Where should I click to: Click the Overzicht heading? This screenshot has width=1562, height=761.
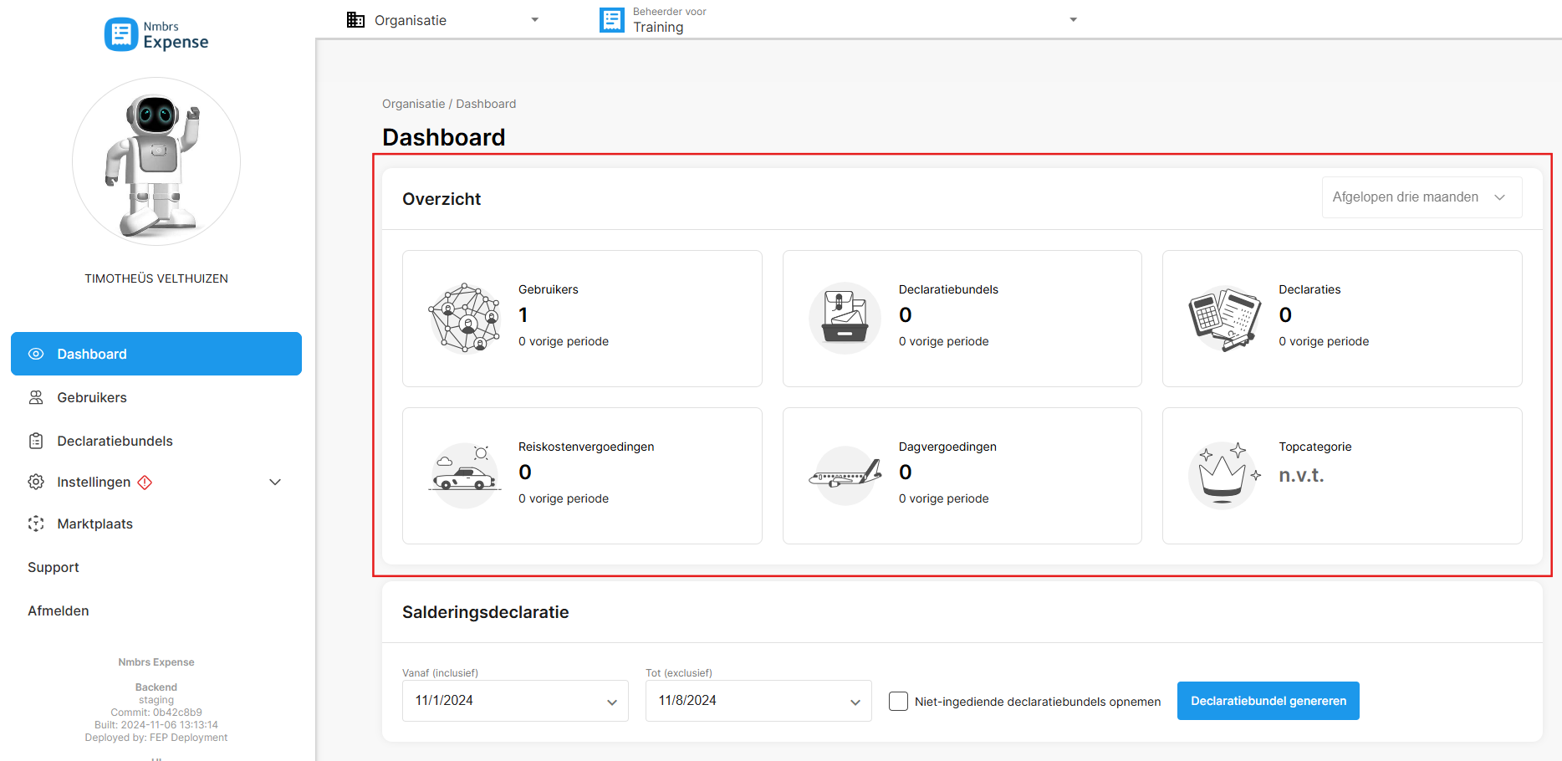pos(442,199)
